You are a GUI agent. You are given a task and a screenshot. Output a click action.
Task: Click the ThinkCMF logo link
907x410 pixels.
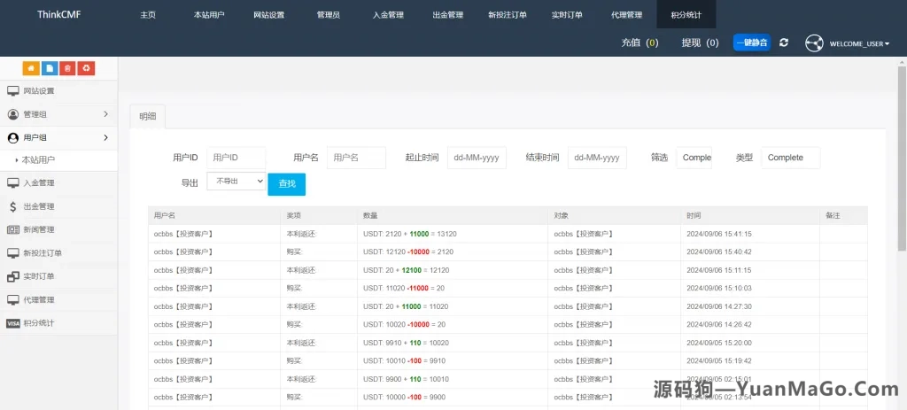(59, 14)
